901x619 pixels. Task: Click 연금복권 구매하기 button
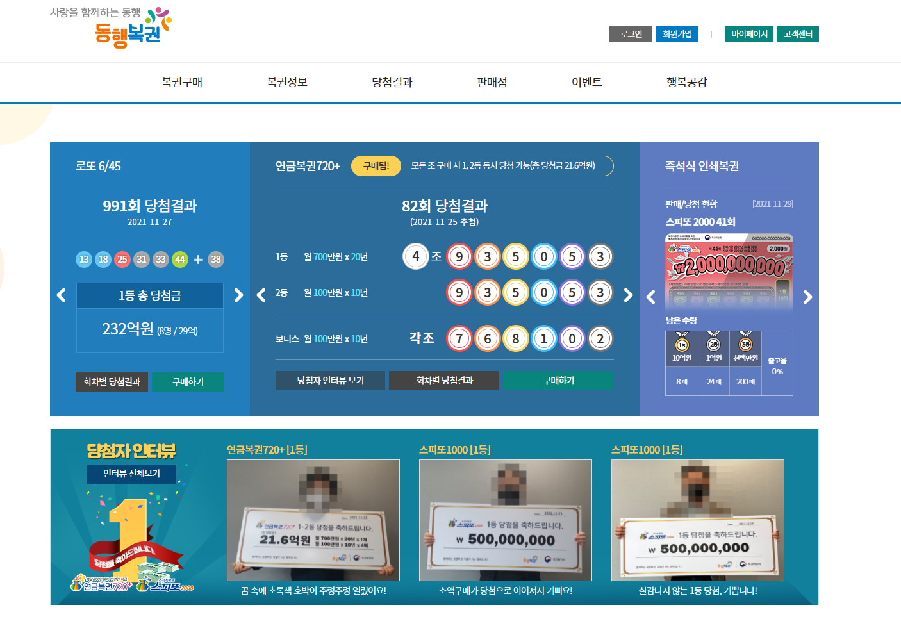click(x=558, y=381)
